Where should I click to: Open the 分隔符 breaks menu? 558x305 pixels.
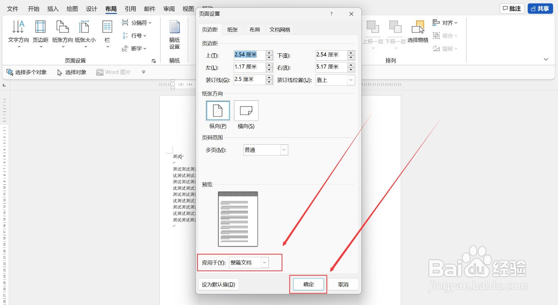point(137,23)
